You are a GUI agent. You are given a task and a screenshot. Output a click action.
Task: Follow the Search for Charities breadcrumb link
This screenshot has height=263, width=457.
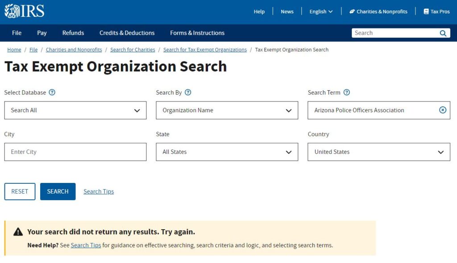(x=133, y=50)
